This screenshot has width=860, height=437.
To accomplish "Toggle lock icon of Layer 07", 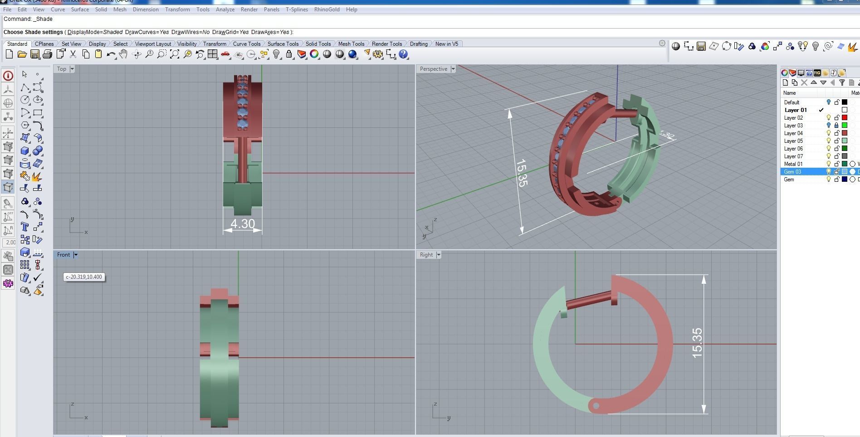I will pyautogui.click(x=836, y=156).
